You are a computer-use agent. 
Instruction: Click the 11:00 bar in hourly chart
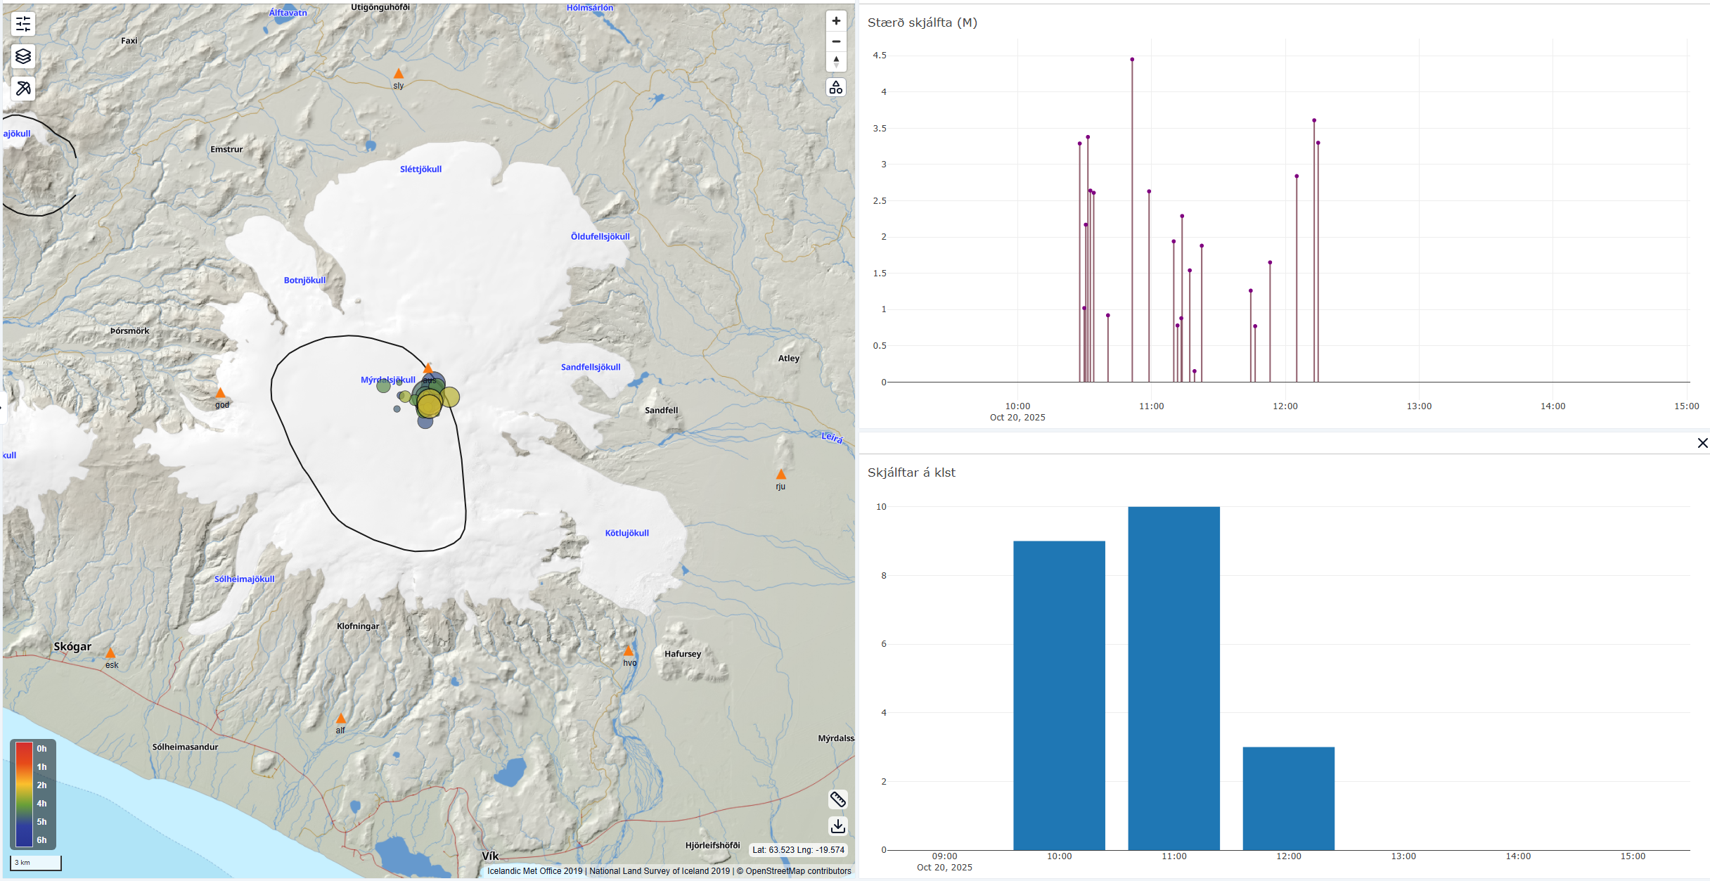pyautogui.click(x=1174, y=679)
